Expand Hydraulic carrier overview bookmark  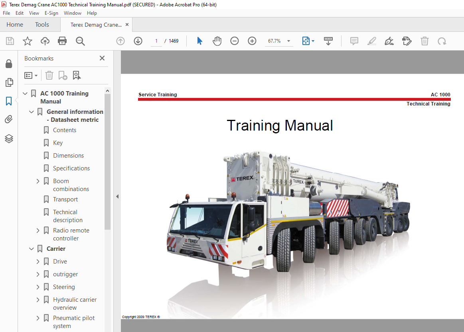(38, 299)
